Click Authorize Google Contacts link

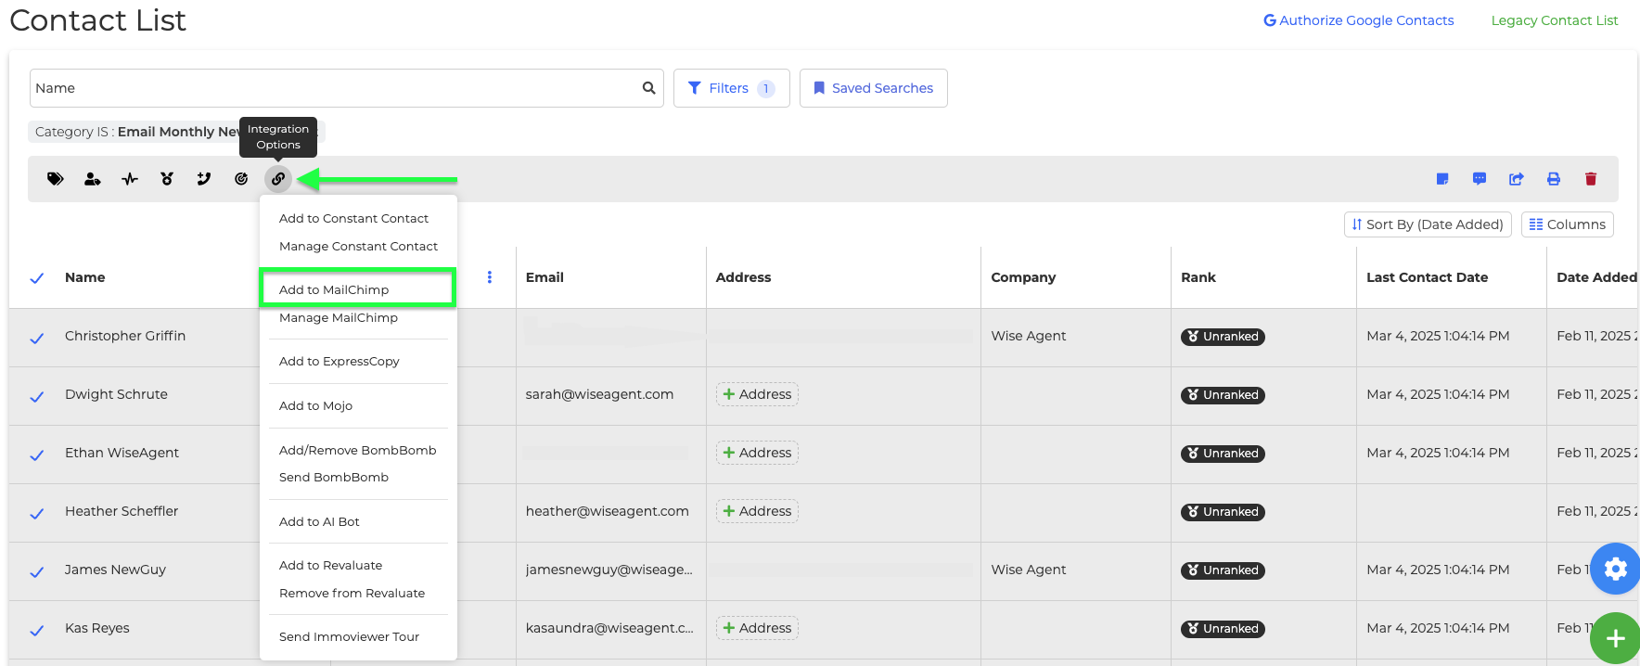click(x=1359, y=20)
